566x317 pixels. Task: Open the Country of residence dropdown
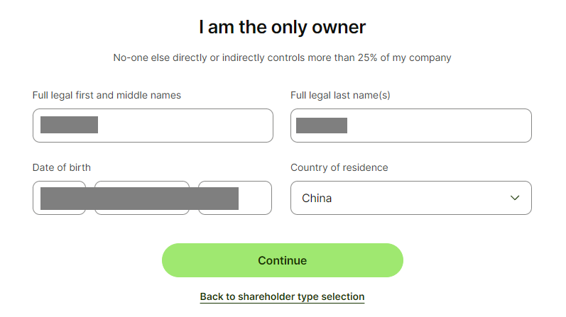click(x=410, y=198)
